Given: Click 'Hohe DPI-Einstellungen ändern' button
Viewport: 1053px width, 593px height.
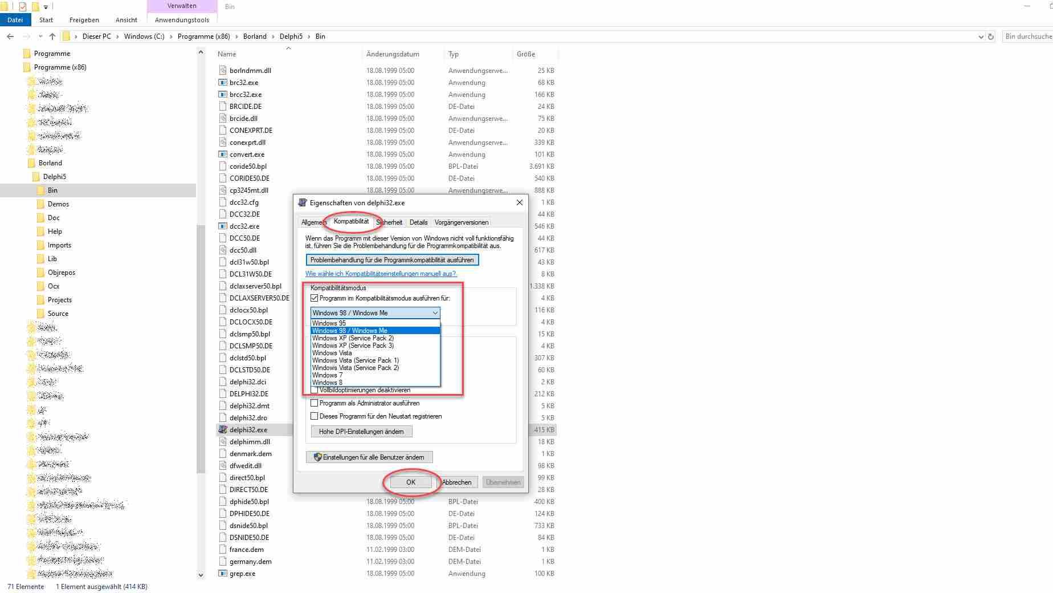Looking at the screenshot, I should coord(361,432).
